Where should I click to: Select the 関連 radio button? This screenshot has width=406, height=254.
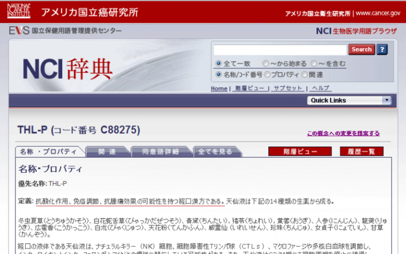[x=304, y=75]
